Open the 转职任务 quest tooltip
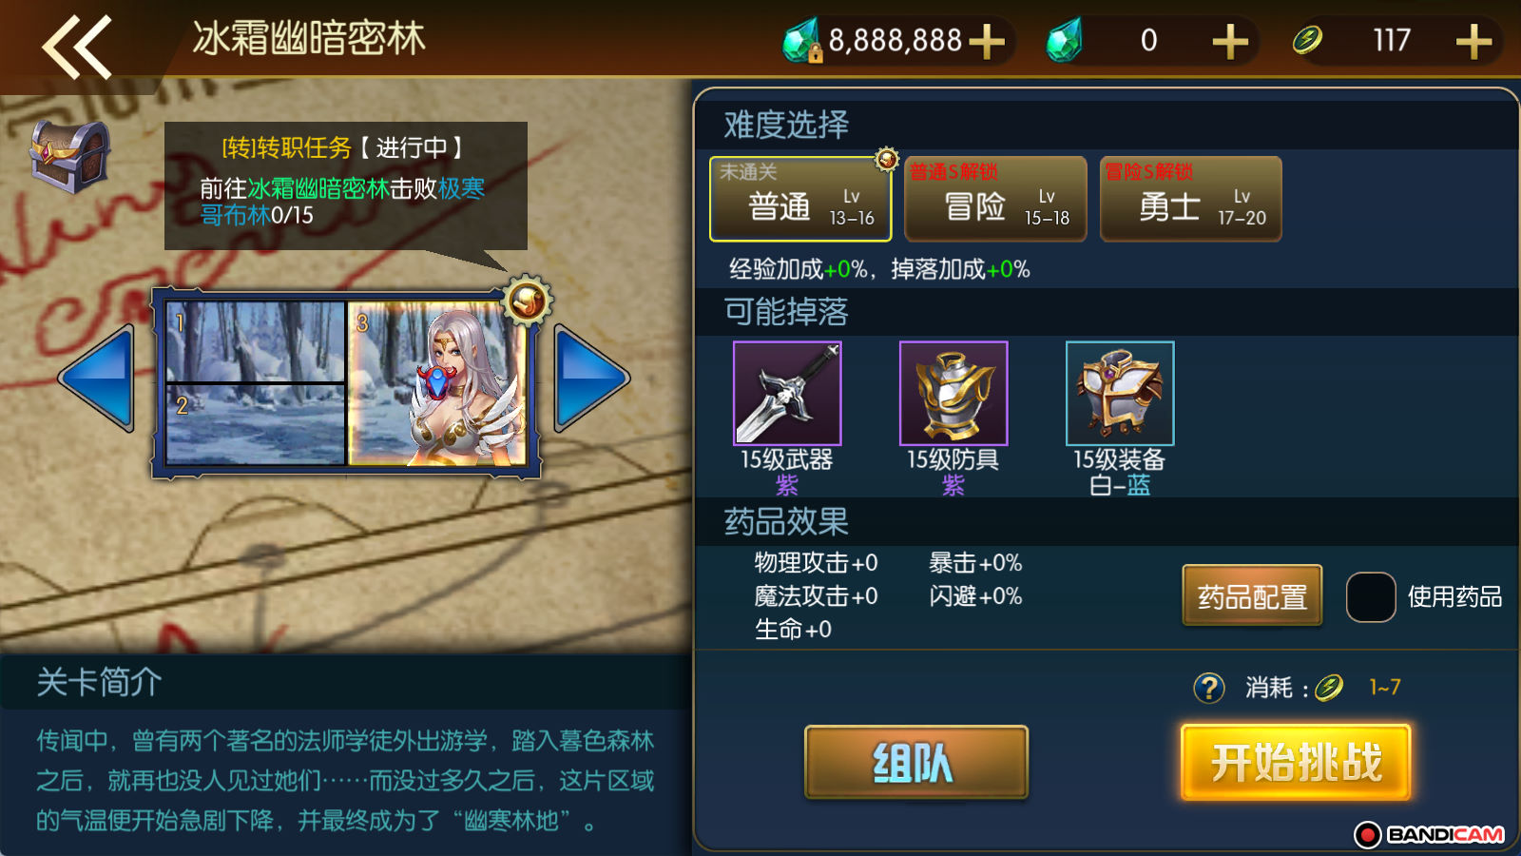The width and height of the screenshot is (1521, 856). [346, 185]
